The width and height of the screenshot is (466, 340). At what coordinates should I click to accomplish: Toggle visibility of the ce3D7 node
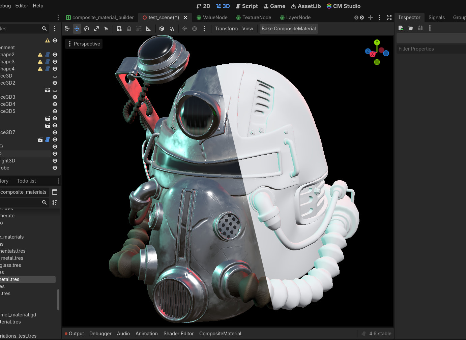(55, 132)
